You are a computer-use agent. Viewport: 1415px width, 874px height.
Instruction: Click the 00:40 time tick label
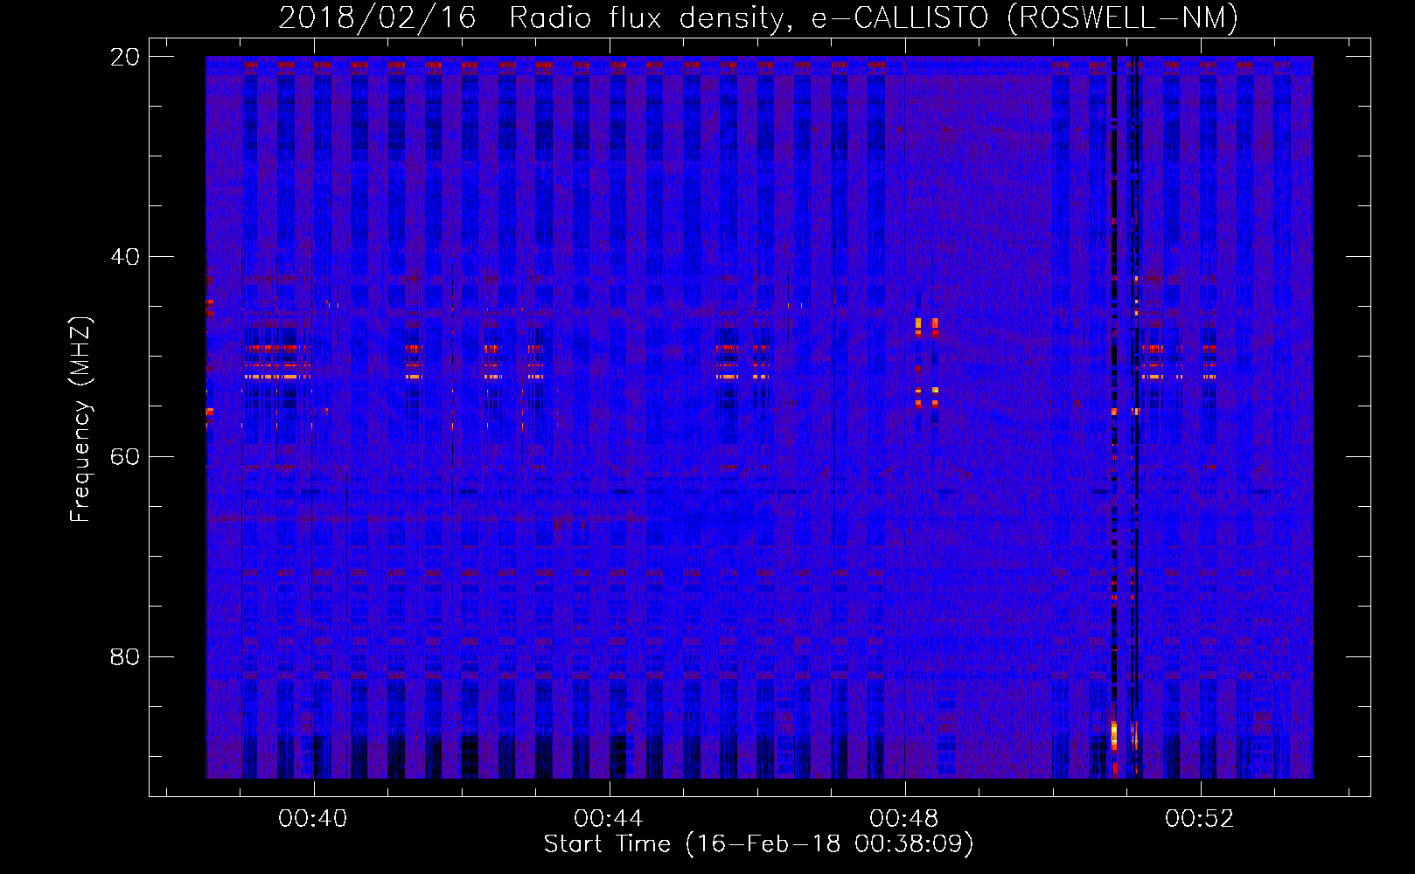pos(313,818)
